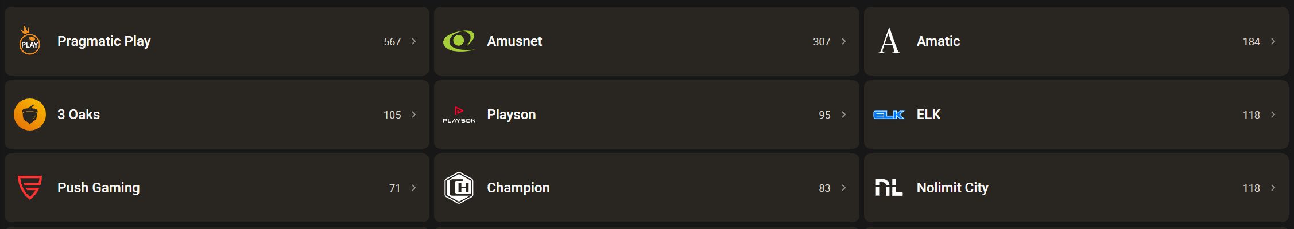This screenshot has width=1294, height=229.
Task: Click the chevron beside ELK count
Action: click(1273, 114)
